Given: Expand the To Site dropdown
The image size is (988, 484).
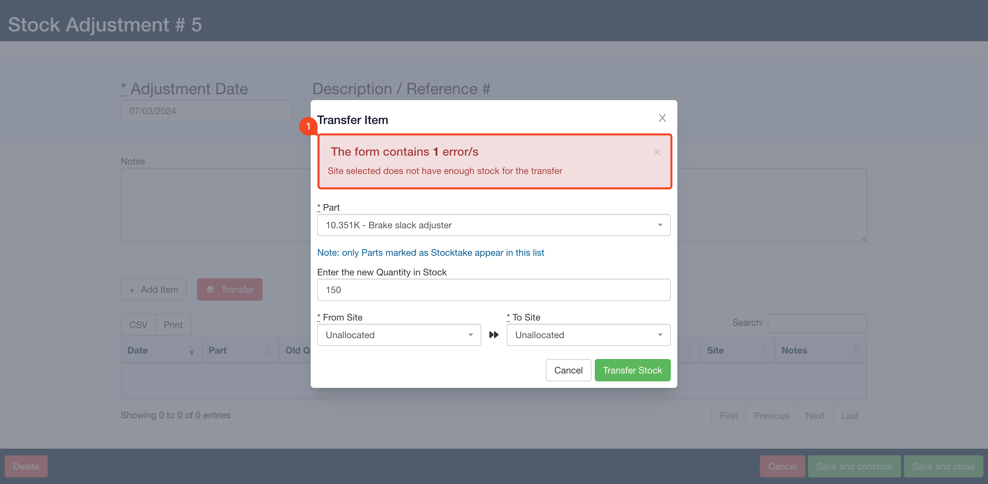Looking at the screenshot, I should [588, 335].
